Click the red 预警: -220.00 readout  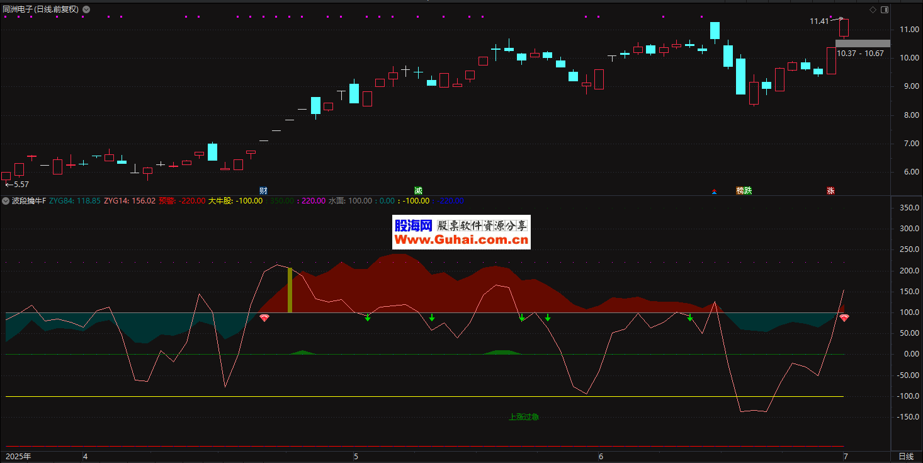pos(182,201)
